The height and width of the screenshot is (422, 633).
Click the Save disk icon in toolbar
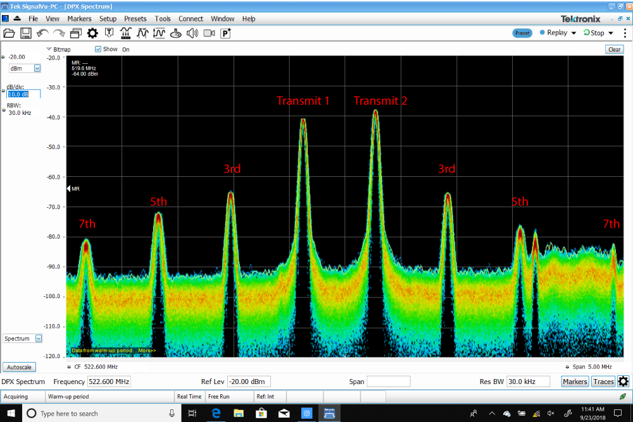click(26, 33)
